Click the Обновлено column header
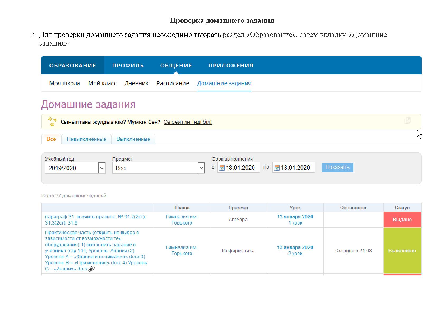436x336 pixels. 353,208
